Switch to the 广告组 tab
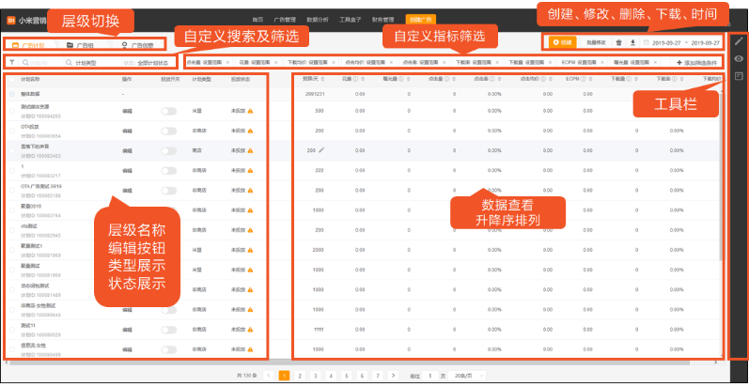 point(79,45)
